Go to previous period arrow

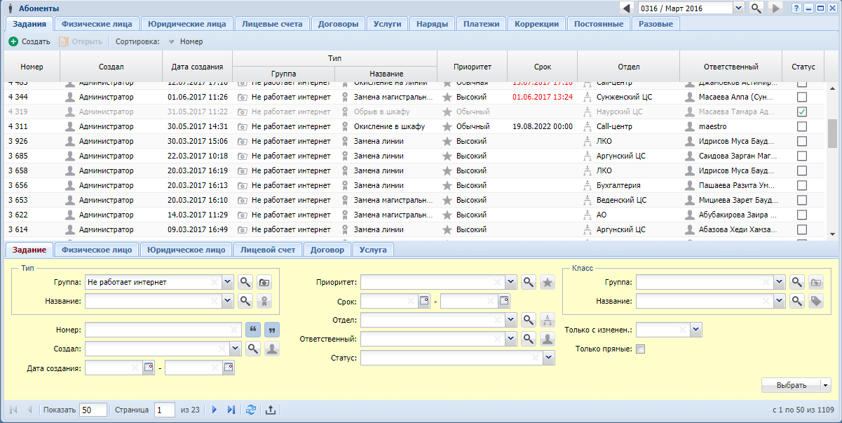point(627,8)
